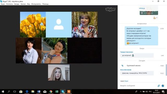The width and height of the screenshot is (167, 94).
Task: Open the Звонки menu
Action: 23,4
